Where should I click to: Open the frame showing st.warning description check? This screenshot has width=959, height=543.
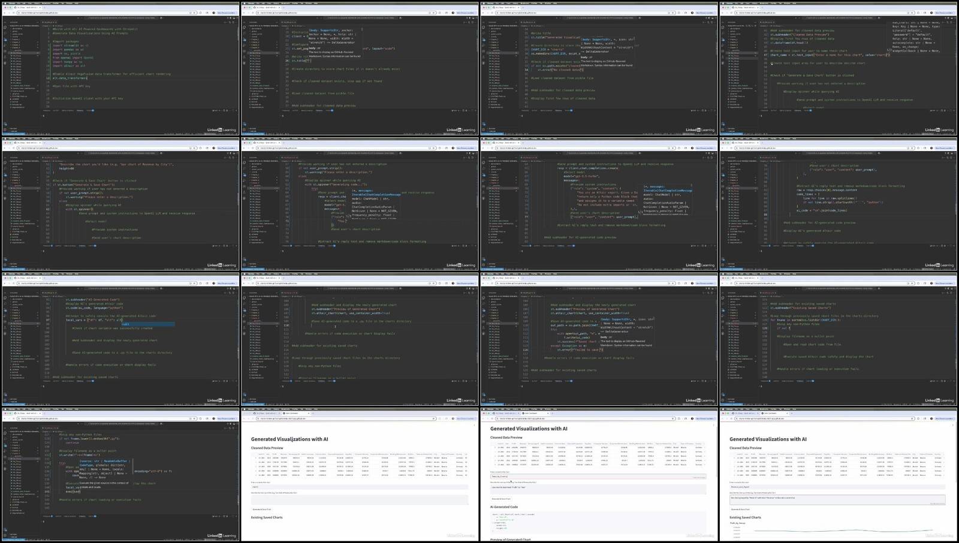coord(360,203)
